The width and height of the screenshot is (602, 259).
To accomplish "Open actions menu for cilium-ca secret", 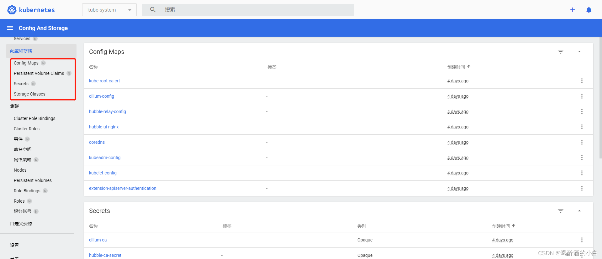I will pyautogui.click(x=582, y=240).
